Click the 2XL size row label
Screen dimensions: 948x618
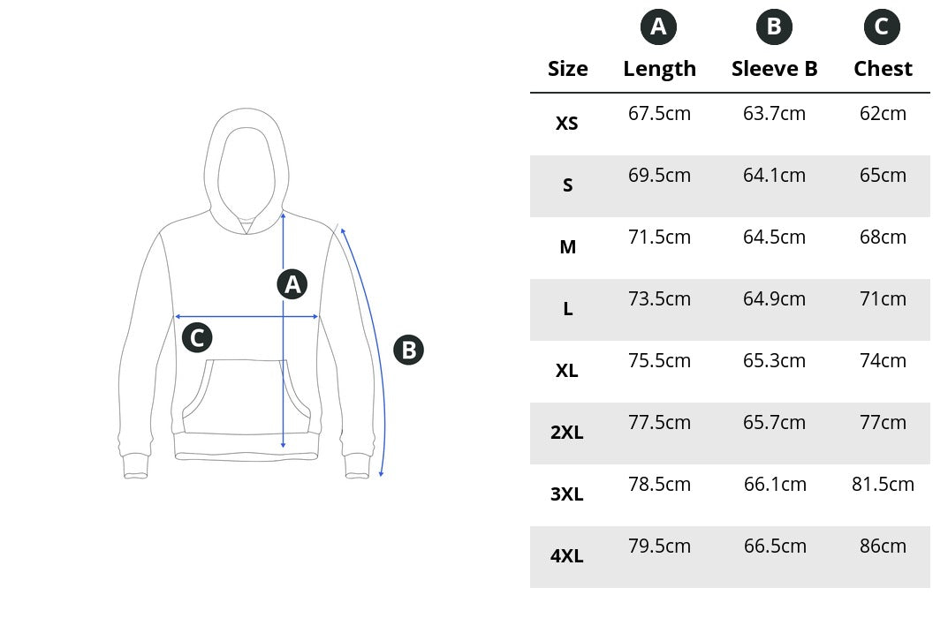click(x=567, y=433)
